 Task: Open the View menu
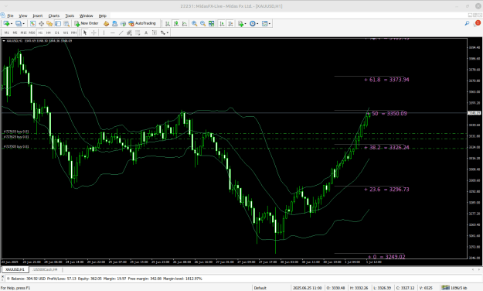click(x=23, y=15)
